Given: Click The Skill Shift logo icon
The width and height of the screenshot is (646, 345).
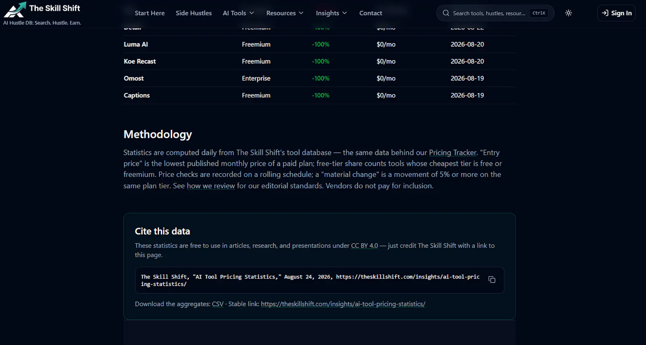Looking at the screenshot, I should [x=15, y=10].
